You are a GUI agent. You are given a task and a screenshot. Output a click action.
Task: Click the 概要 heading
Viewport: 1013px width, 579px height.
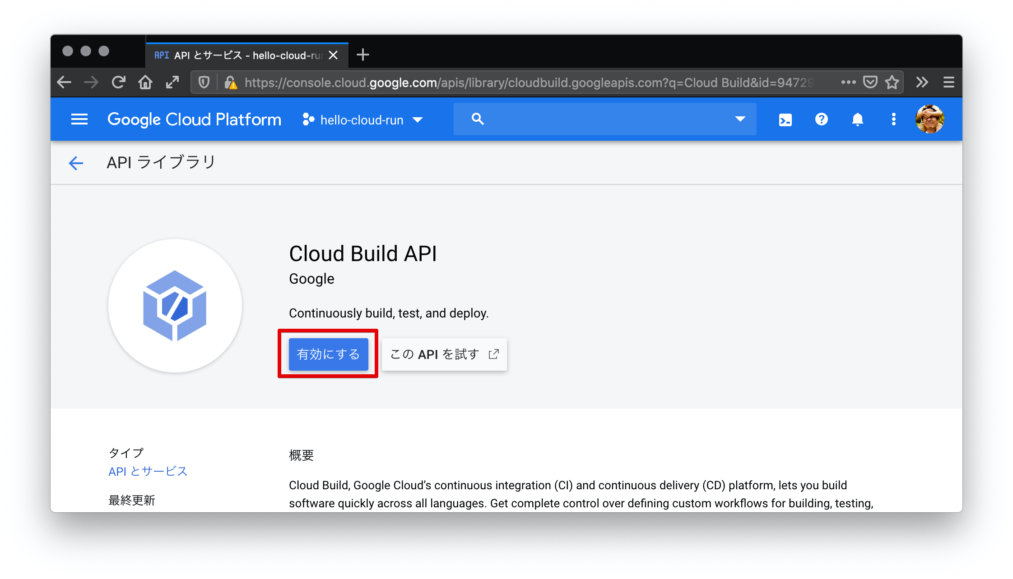point(302,455)
